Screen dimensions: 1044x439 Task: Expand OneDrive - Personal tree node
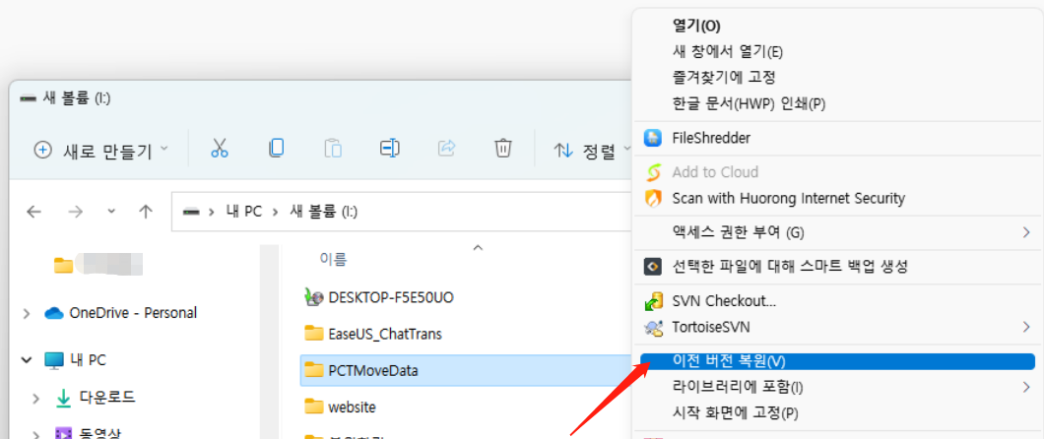click(x=27, y=313)
